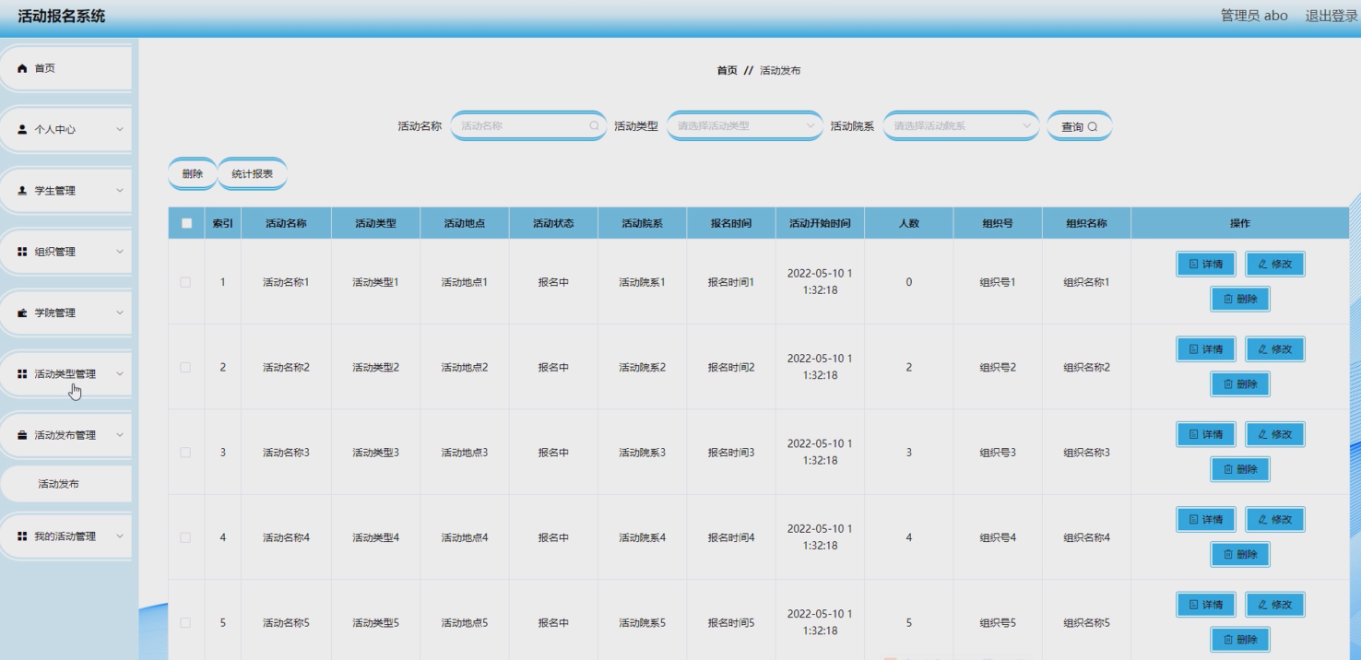Click 管理员 abo account label

1254,16
